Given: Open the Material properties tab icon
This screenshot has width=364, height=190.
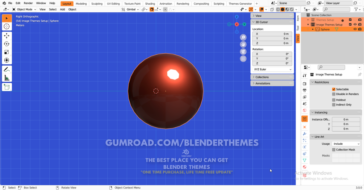Looking at the screenshot, I should (305, 167).
